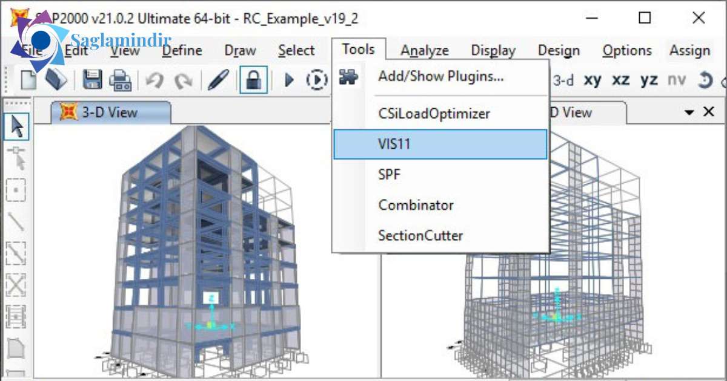Screen dimensions: 727x381
Task: Close the active view panel
Action: pyautogui.click(x=708, y=112)
